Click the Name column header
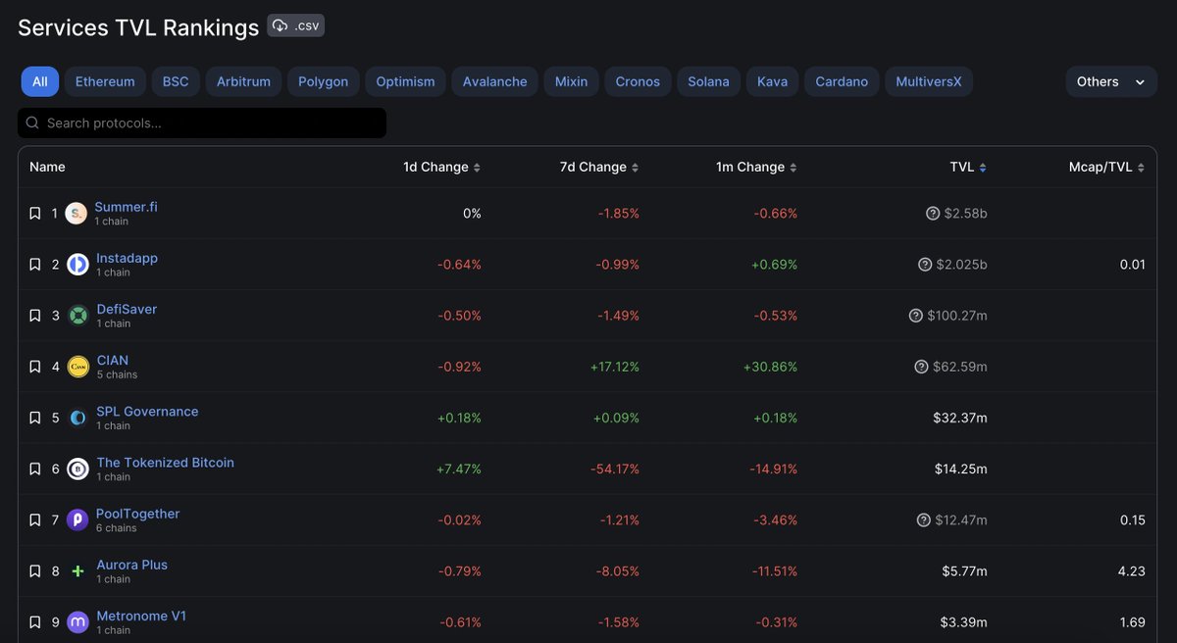The image size is (1177, 643). click(47, 167)
